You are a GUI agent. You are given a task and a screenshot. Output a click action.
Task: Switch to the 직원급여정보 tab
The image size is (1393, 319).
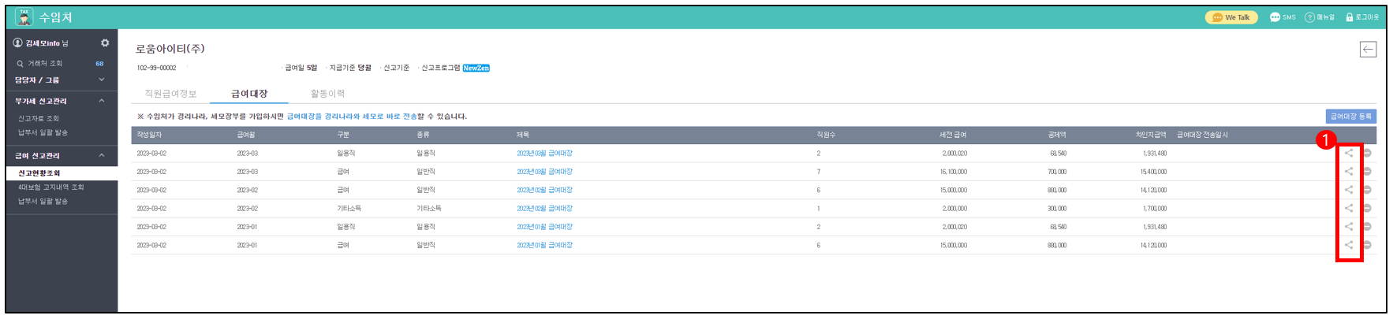coord(170,94)
